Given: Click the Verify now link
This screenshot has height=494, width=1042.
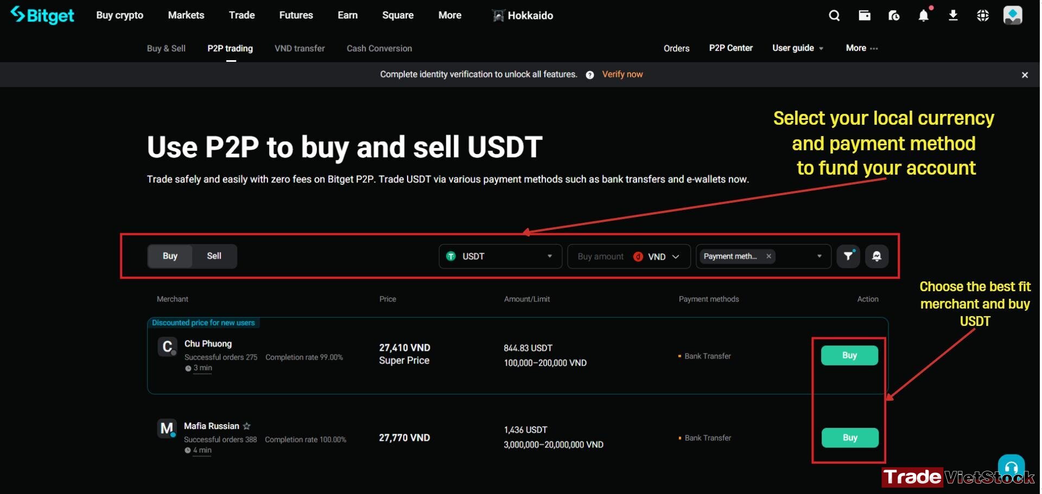Looking at the screenshot, I should pos(622,74).
